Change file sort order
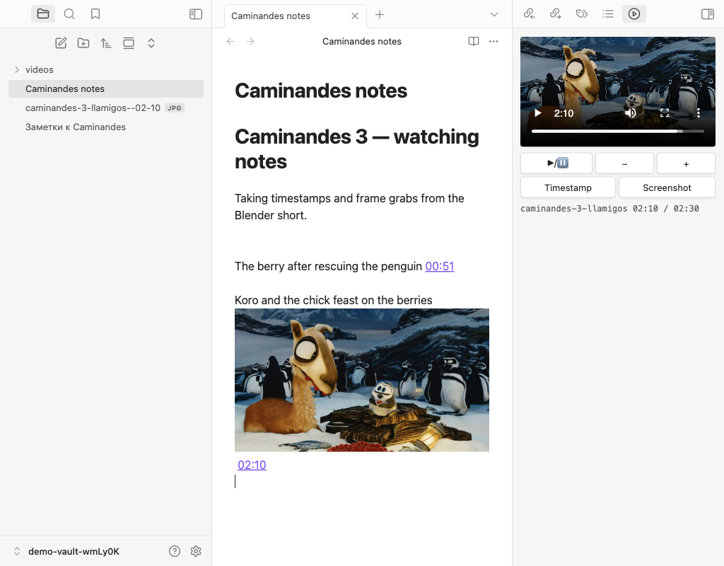 (x=106, y=43)
